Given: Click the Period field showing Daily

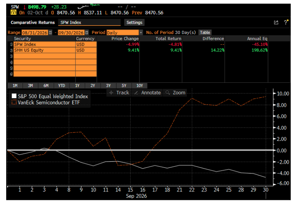Looking at the screenshot, I should tap(123, 32).
